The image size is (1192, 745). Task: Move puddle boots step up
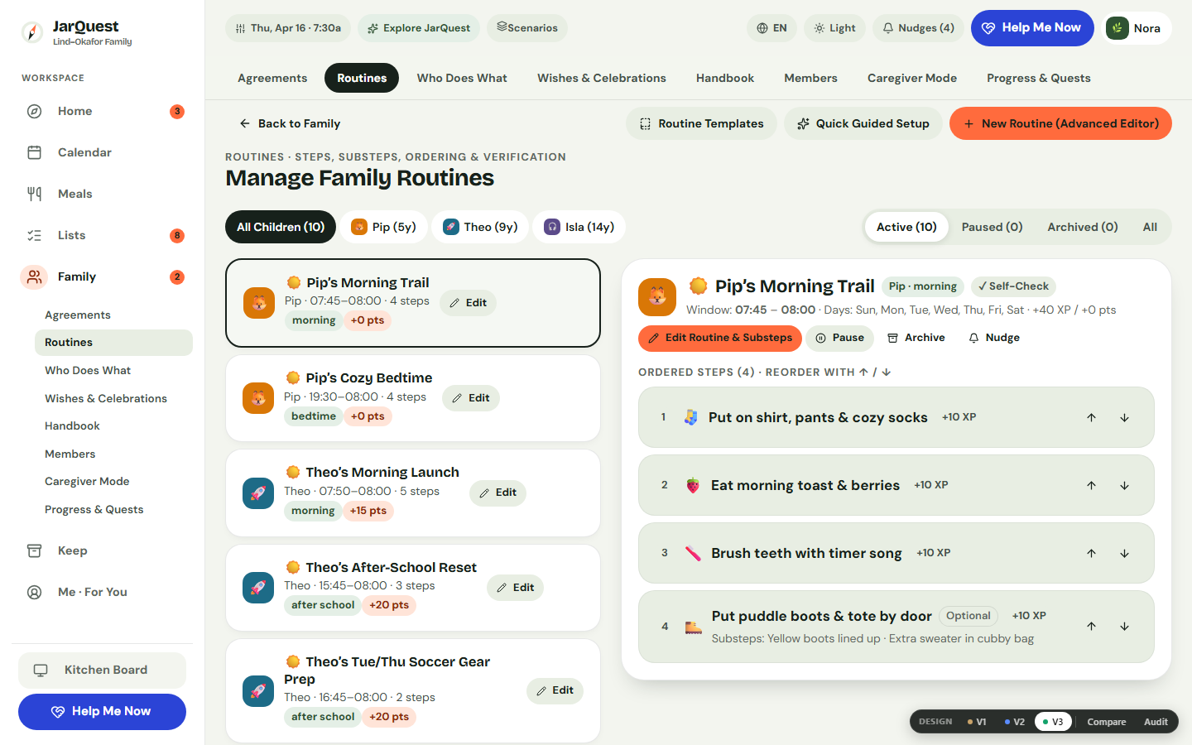point(1091,627)
